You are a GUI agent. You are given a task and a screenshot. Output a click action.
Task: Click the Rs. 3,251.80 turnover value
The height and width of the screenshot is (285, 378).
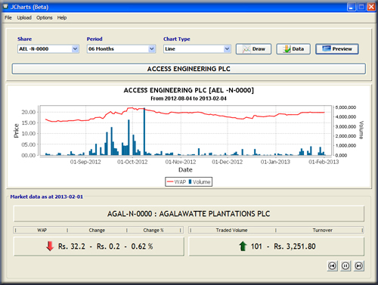click(295, 246)
